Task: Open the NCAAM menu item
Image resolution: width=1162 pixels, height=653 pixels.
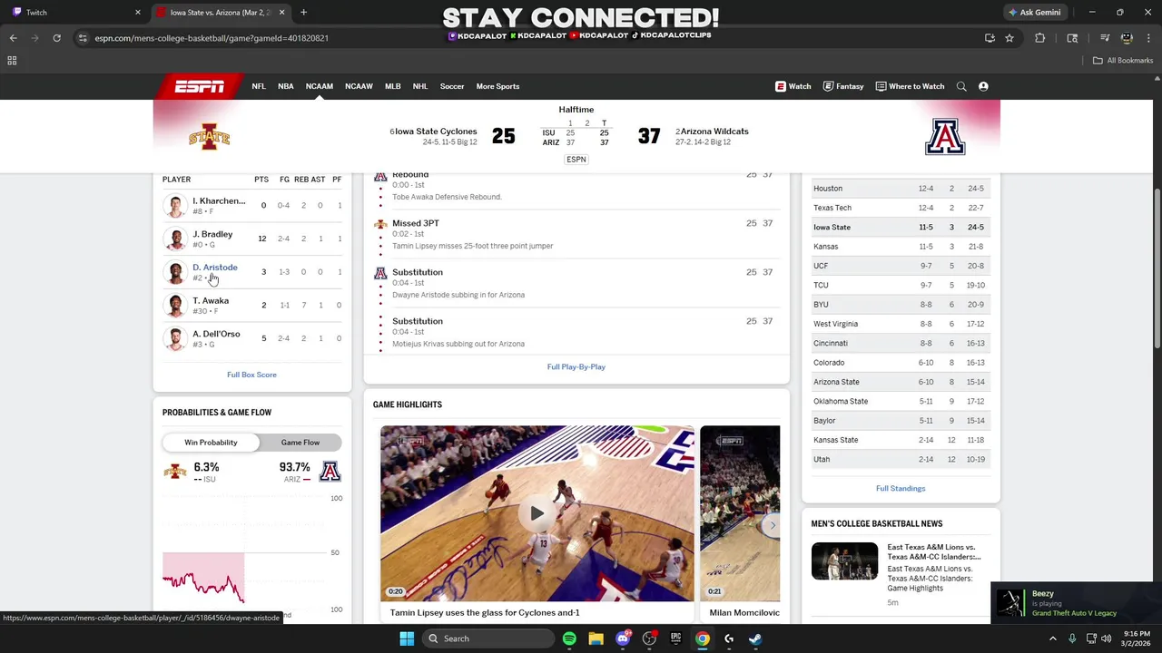Action: 319,86
